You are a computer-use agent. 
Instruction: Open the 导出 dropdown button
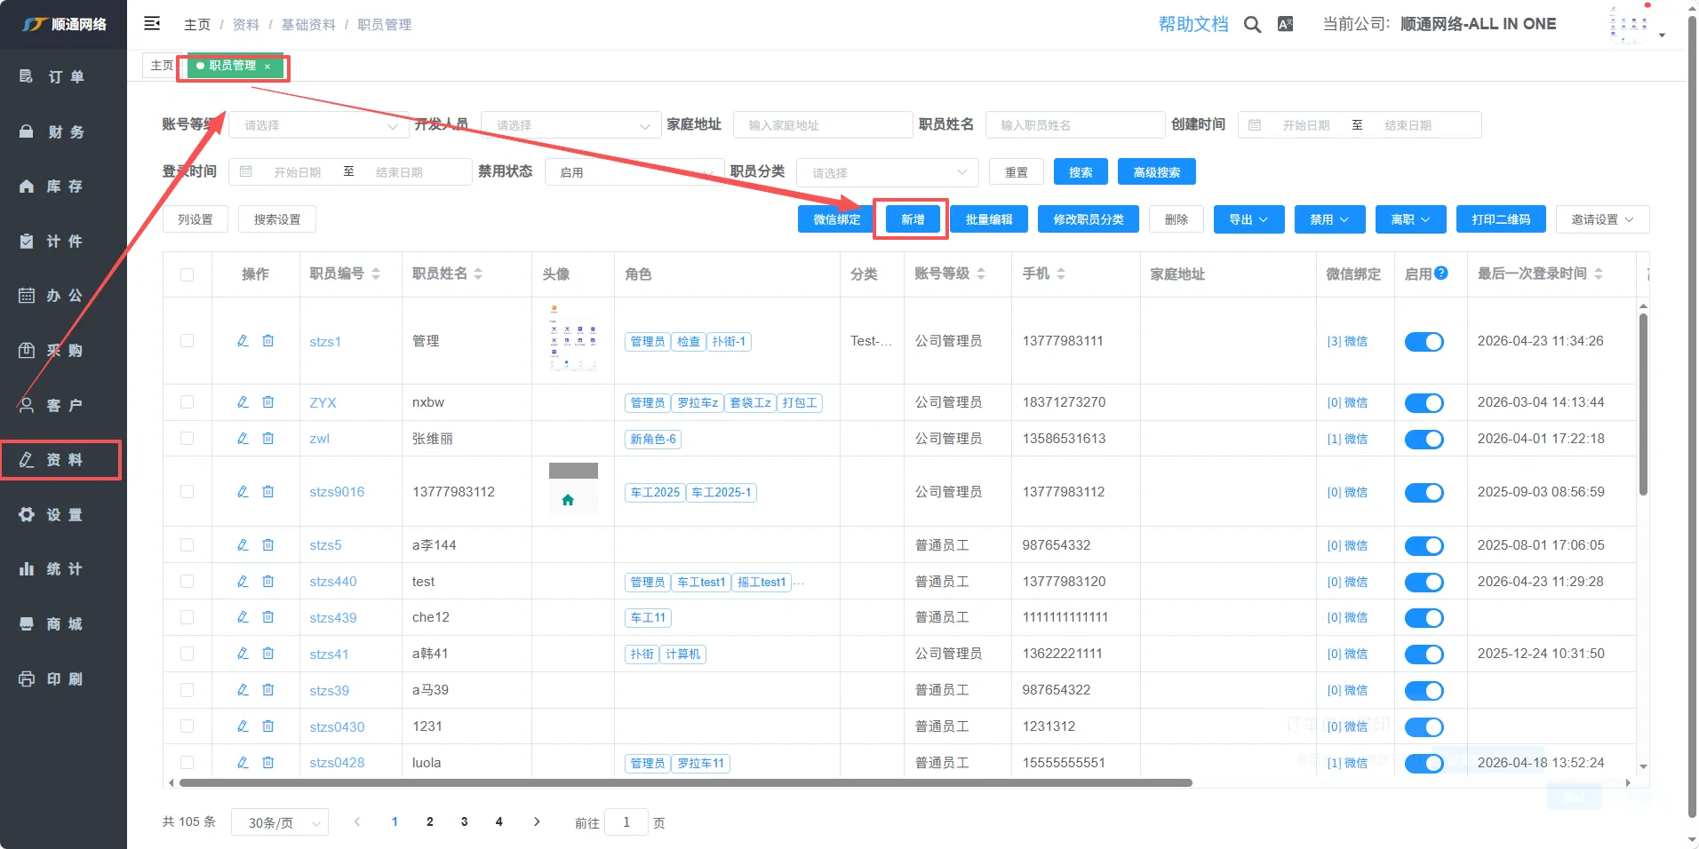(x=1248, y=219)
